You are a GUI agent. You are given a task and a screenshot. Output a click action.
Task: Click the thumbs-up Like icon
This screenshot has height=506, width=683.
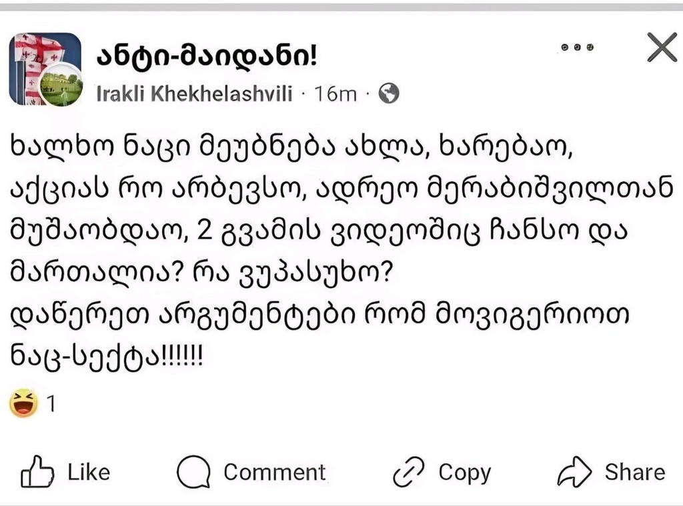click(x=37, y=472)
